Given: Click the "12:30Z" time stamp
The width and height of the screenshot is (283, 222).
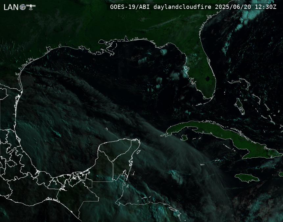Looking at the screenshot, I should tap(266, 7).
